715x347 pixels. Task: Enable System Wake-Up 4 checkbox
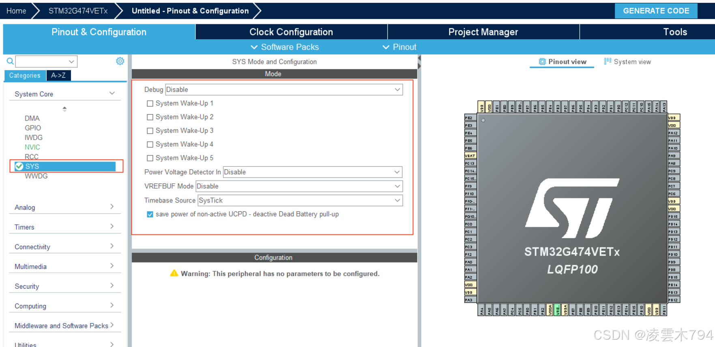tap(150, 145)
